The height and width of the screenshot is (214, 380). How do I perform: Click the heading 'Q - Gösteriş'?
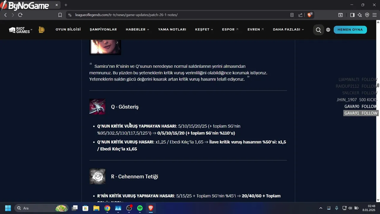125,107
